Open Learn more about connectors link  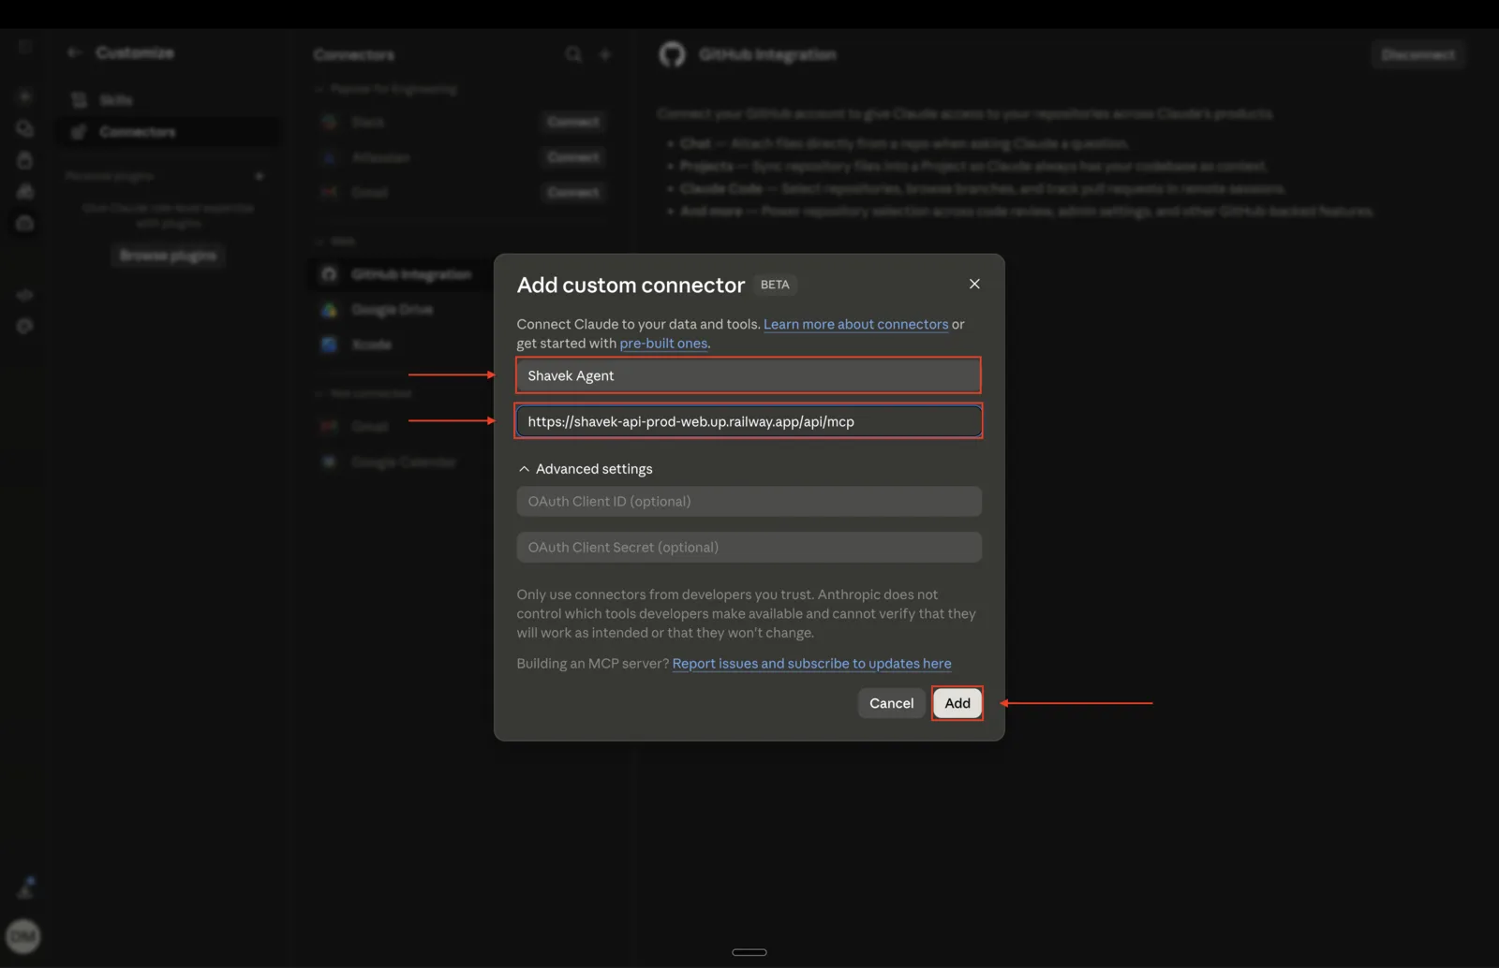click(855, 324)
